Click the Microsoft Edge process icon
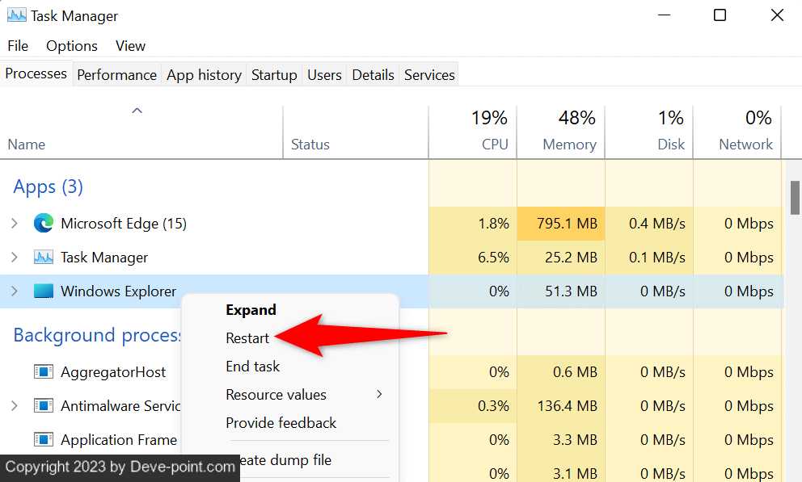This screenshot has height=482, width=802. tap(43, 224)
